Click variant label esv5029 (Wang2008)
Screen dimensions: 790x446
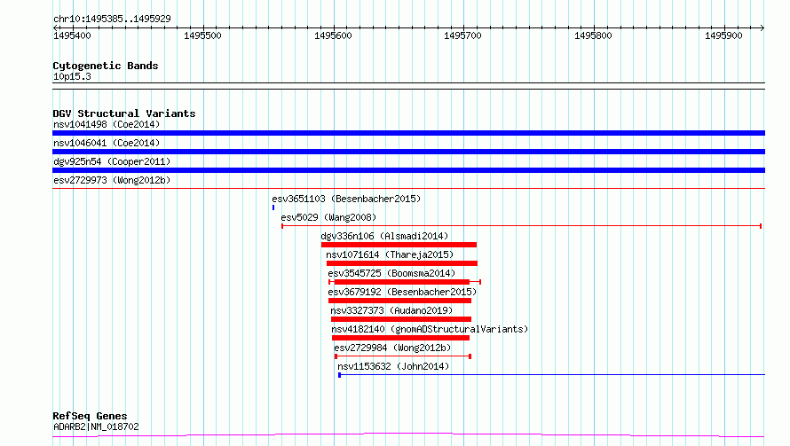[x=328, y=217]
